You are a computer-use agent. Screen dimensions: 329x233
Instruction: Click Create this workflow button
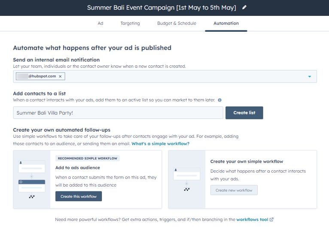(x=79, y=197)
